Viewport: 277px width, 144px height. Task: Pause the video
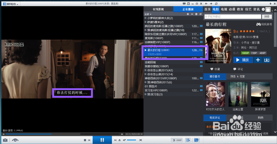pyautogui.click(x=102, y=140)
